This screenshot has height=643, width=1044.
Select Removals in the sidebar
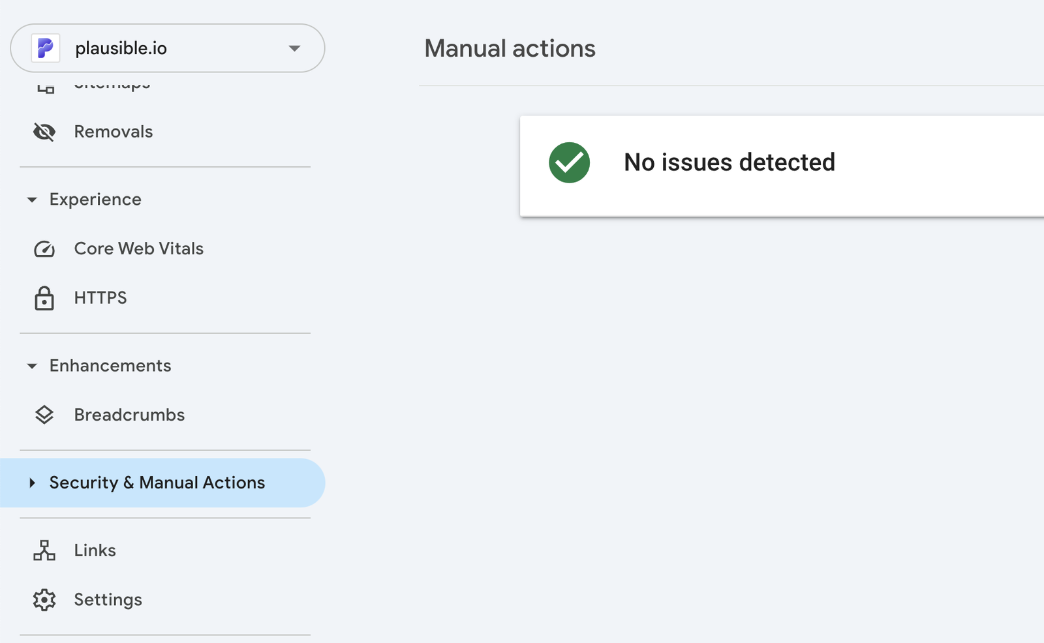[113, 131]
